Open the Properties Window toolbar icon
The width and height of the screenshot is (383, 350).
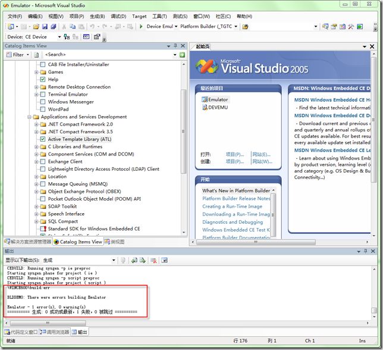pos(334,26)
